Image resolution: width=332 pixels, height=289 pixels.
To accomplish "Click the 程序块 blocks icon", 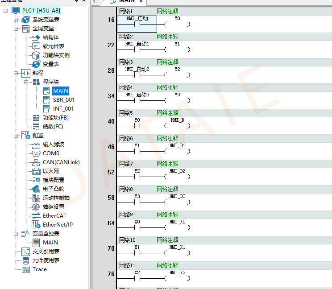I will click(x=36, y=82).
